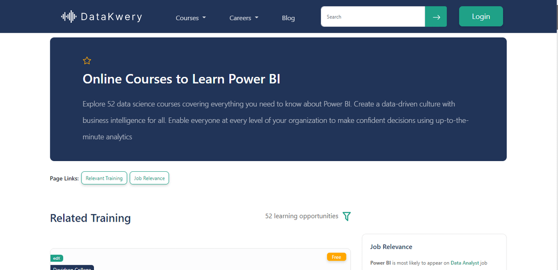The image size is (558, 270).
Task: Click the Job Relevance card heading
Action: click(x=391, y=247)
